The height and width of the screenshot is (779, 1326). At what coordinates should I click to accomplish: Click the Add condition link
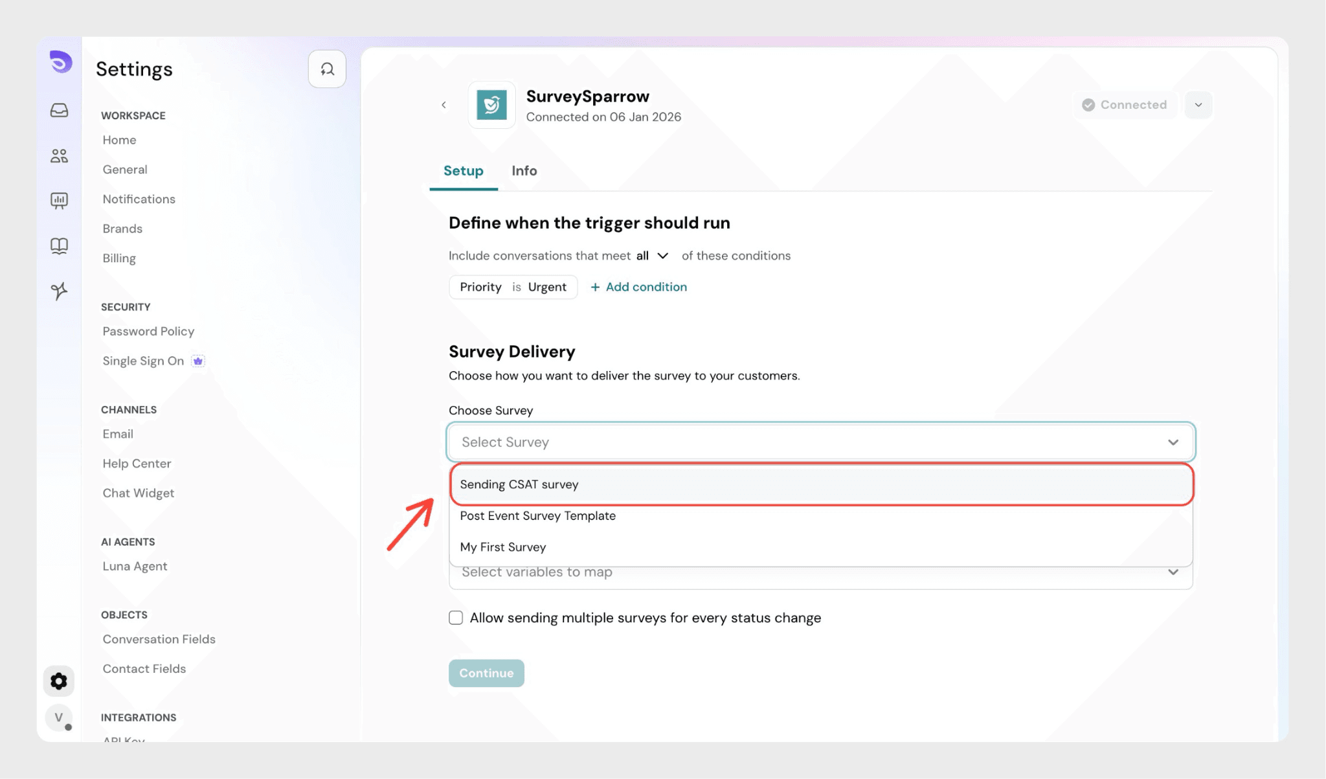638,287
